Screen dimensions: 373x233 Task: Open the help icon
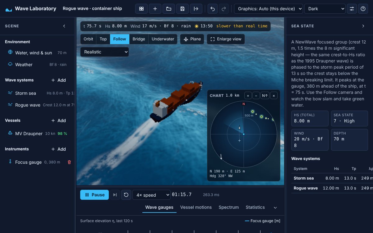(363, 9)
